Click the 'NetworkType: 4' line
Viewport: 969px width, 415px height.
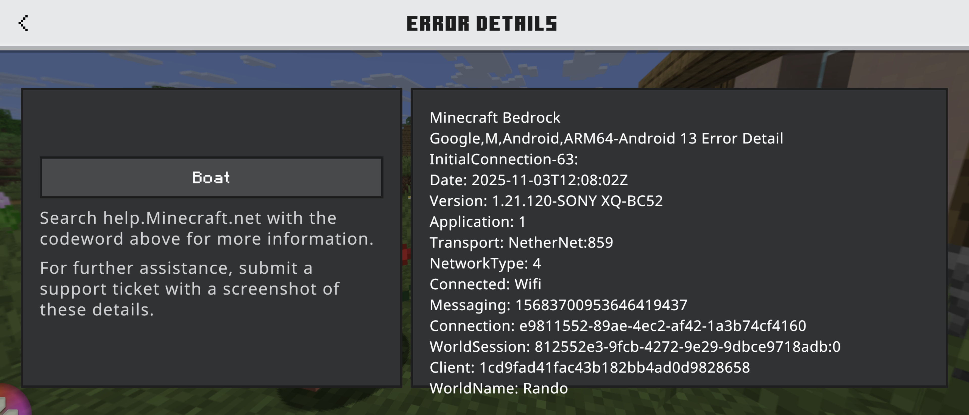click(x=485, y=263)
